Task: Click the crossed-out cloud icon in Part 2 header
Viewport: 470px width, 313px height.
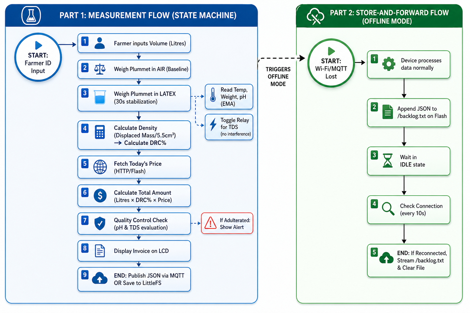Action: click(315, 16)
